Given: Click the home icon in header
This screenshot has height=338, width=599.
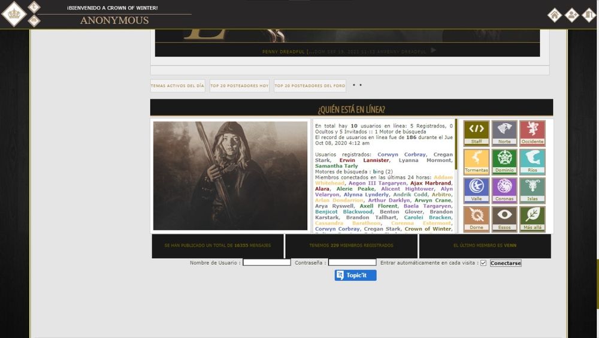Looking at the screenshot, I should click(x=555, y=15).
